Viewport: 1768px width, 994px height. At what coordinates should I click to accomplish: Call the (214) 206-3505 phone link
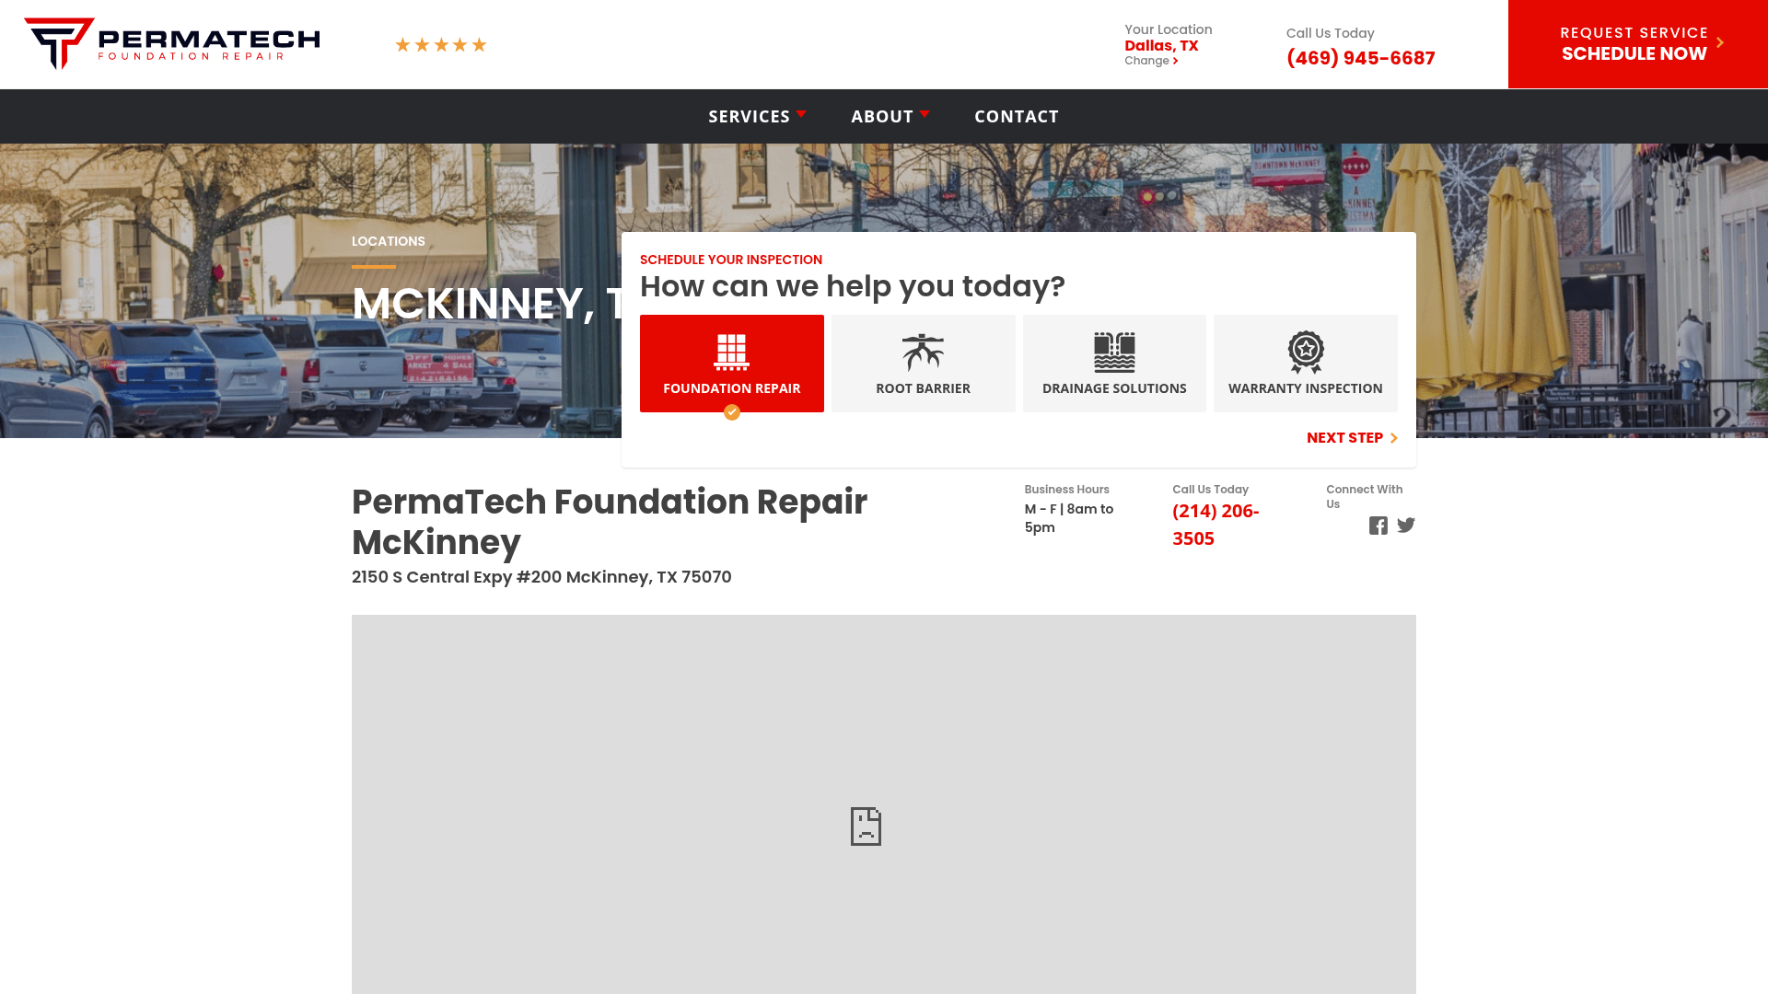(1215, 524)
